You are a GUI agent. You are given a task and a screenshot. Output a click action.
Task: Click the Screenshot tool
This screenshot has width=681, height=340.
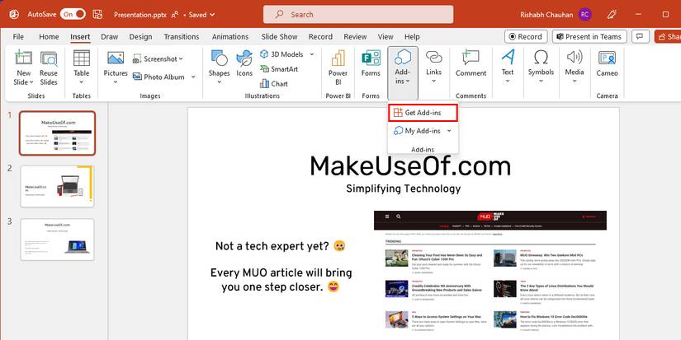tap(157, 58)
